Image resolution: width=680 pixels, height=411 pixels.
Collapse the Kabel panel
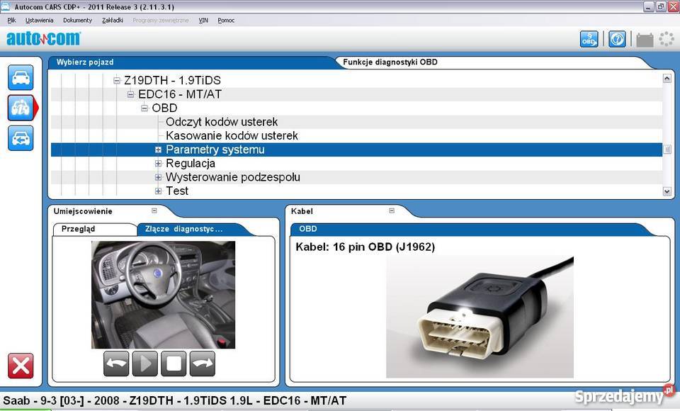[391, 210]
